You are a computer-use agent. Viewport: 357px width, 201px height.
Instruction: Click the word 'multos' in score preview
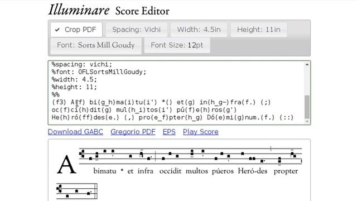point(197,171)
